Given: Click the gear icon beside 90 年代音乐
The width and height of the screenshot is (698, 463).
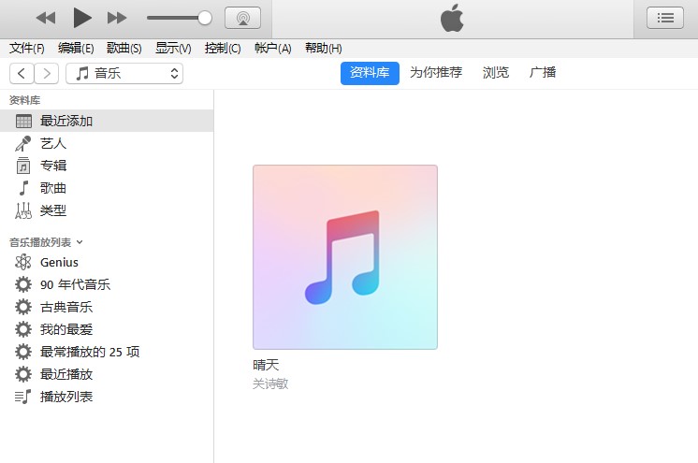Looking at the screenshot, I should pyautogui.click(x=23, y=284).
